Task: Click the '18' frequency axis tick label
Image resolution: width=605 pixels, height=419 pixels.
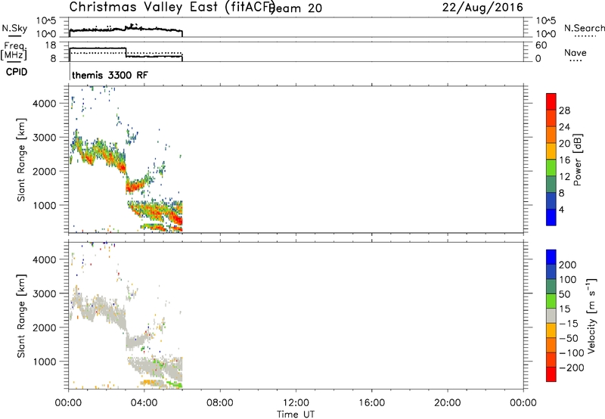Action: [x=51, y=45]
